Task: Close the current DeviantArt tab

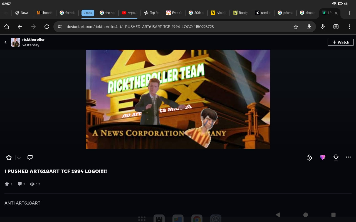Action: [336, 13]
